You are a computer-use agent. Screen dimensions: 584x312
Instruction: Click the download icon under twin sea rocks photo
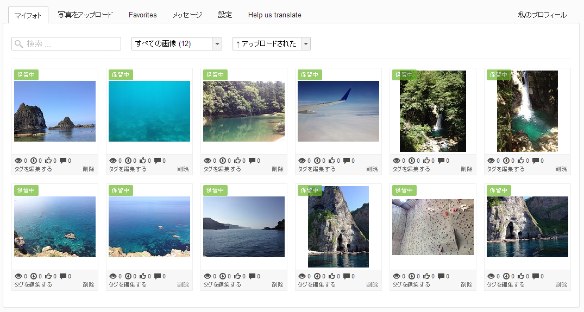click(34, 161)
